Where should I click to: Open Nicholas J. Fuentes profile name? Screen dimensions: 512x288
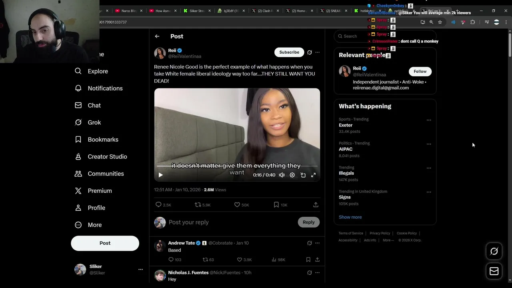pos(188,273)
